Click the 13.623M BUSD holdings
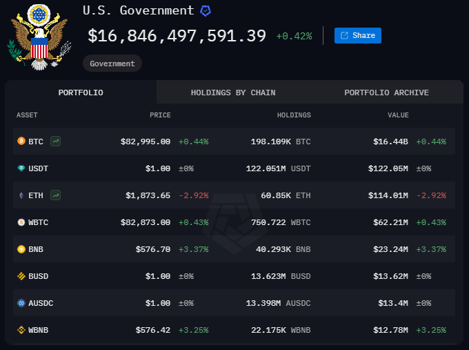The height and width of the screenshot is (350, 469). coord(281,276)
